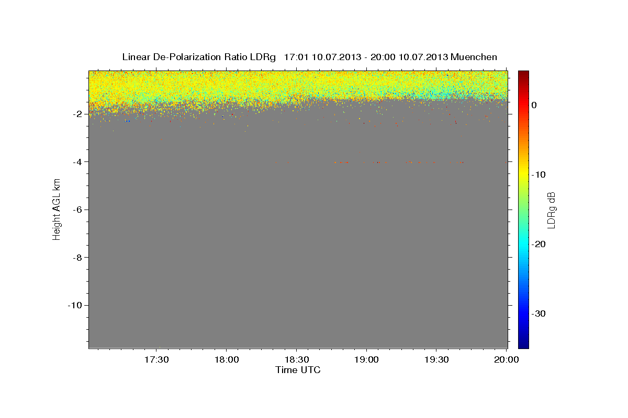
Task: Click the 'Height AGL km' axis label
Action: tap(57, 209)
